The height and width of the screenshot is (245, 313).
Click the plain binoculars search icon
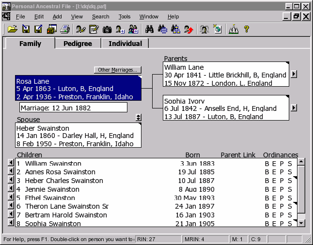coord(150,30)
